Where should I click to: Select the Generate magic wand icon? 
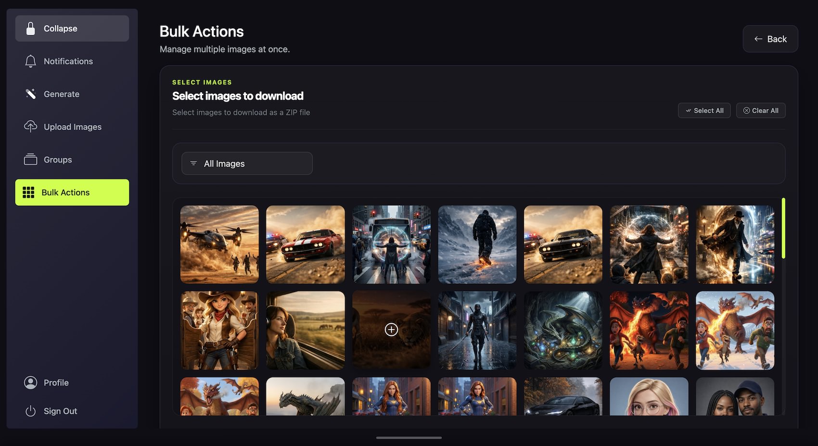pos(30,94)
